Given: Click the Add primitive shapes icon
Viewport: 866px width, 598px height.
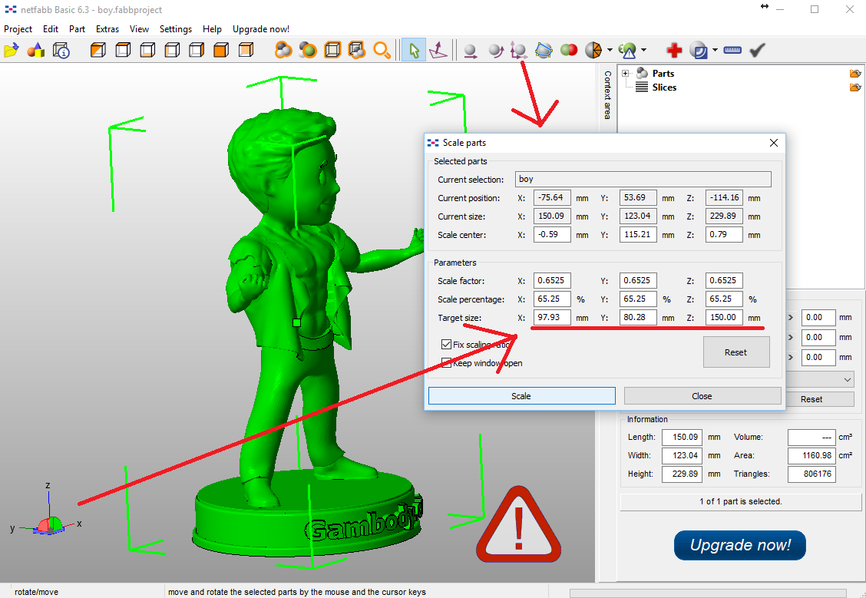Looking at the screenshot, I should 36,51.
